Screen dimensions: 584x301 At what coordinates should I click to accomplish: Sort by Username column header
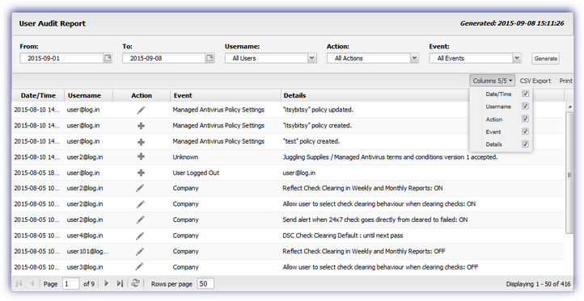tap(89, 95)
